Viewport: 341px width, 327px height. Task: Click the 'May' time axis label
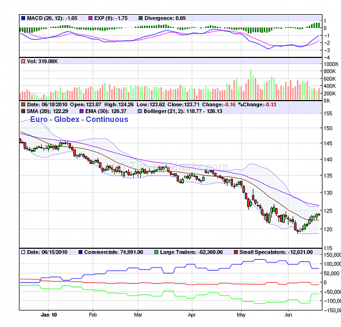241,315
